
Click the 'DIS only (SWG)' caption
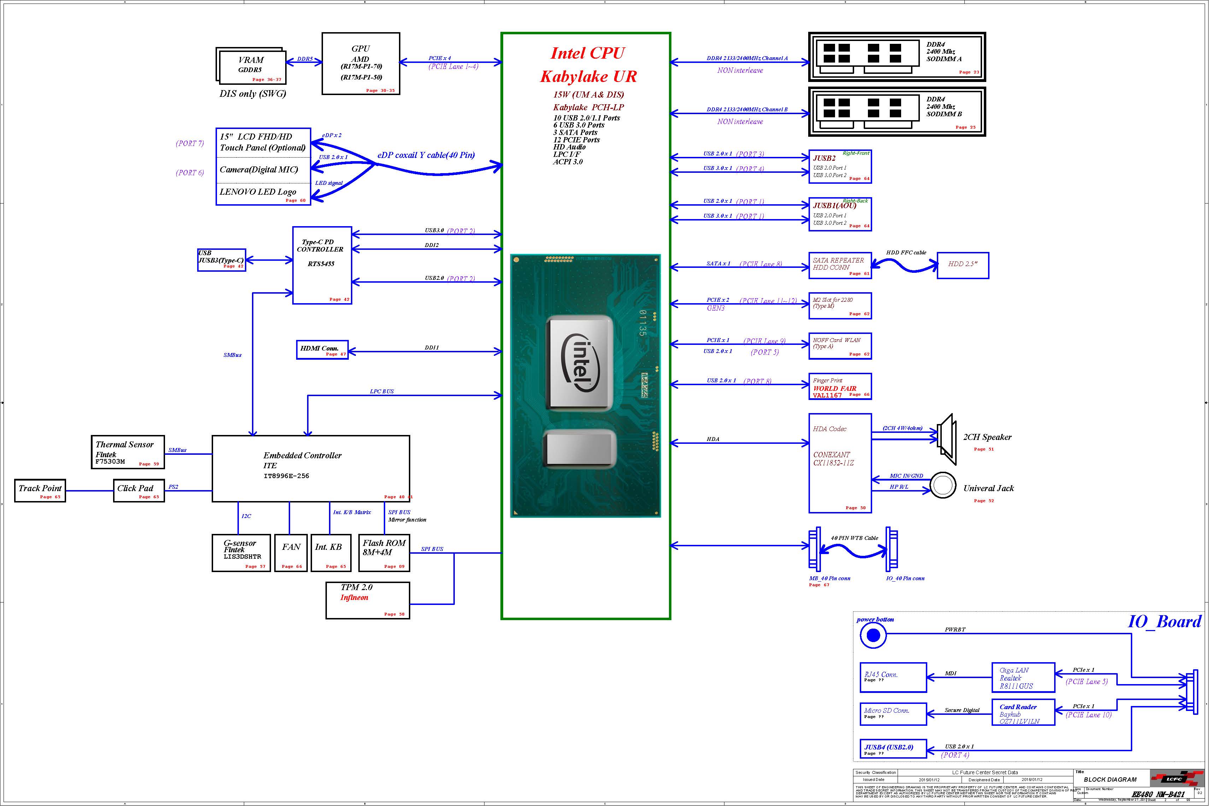255,95
